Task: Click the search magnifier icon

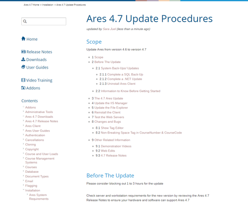Action: coord(25,21)
